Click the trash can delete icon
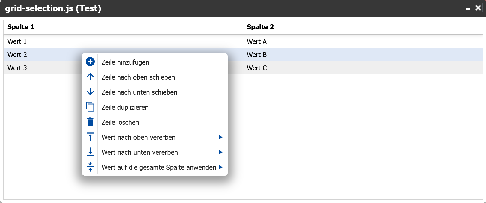The width and height of the screenshot is (486, 203). [x=90, y=122]
